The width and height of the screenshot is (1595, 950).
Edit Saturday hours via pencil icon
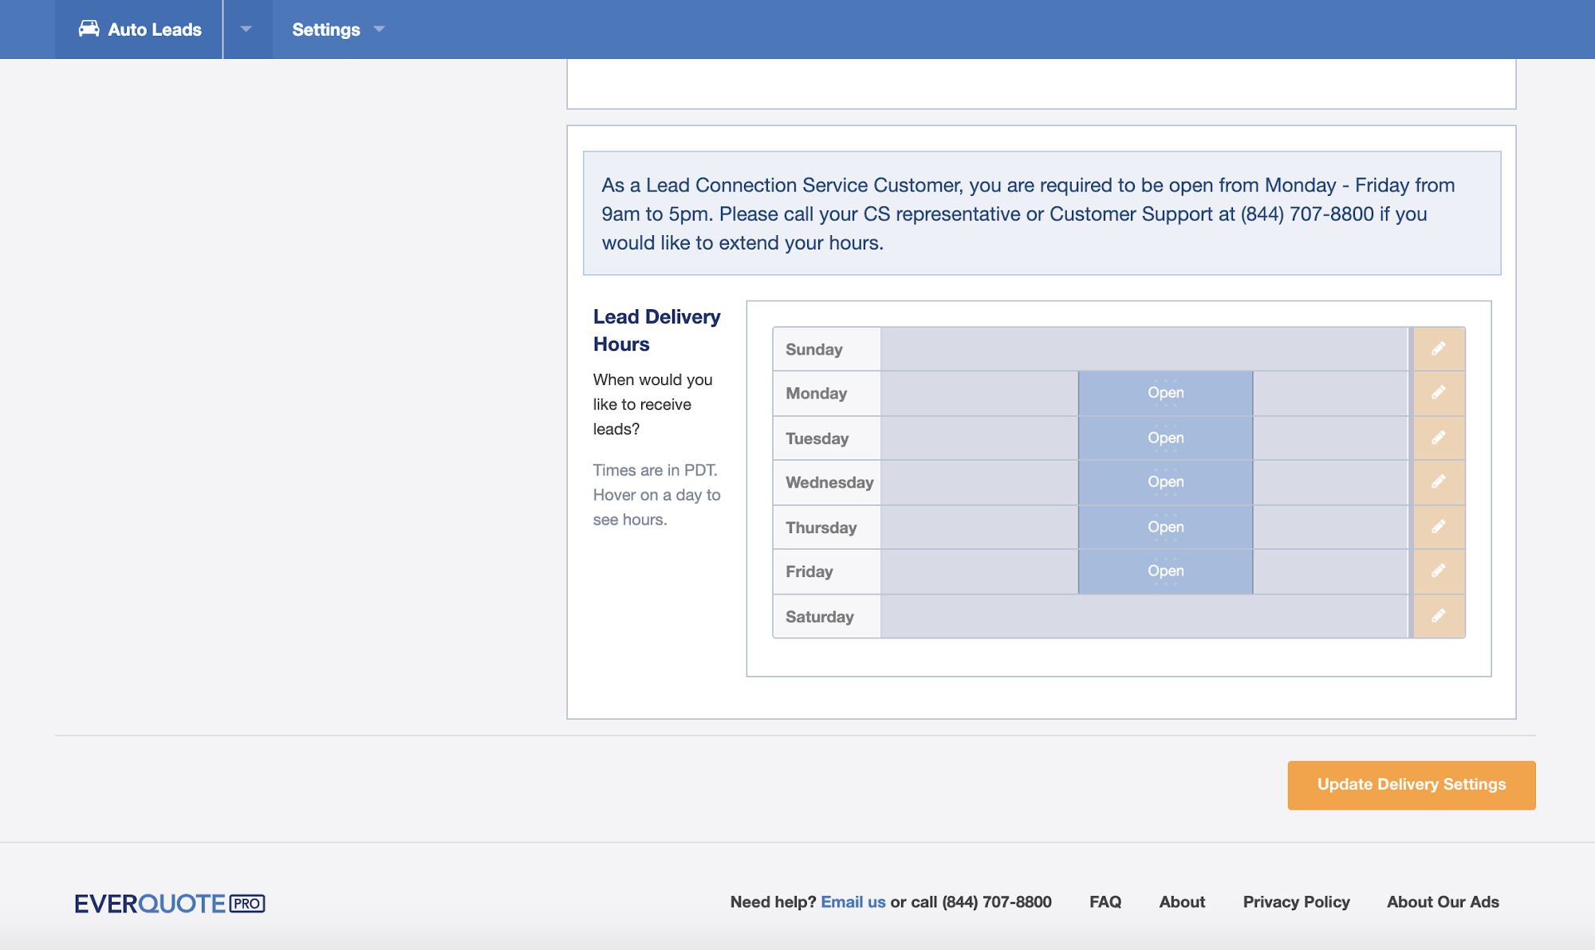pyautogui.click(x=1438, y=616)
